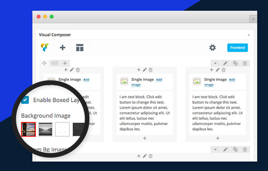Viewport: 268px width, 171px height.
Task: Click Add image link in middle column
Action: pyautogui.click(x=147, y=82)
